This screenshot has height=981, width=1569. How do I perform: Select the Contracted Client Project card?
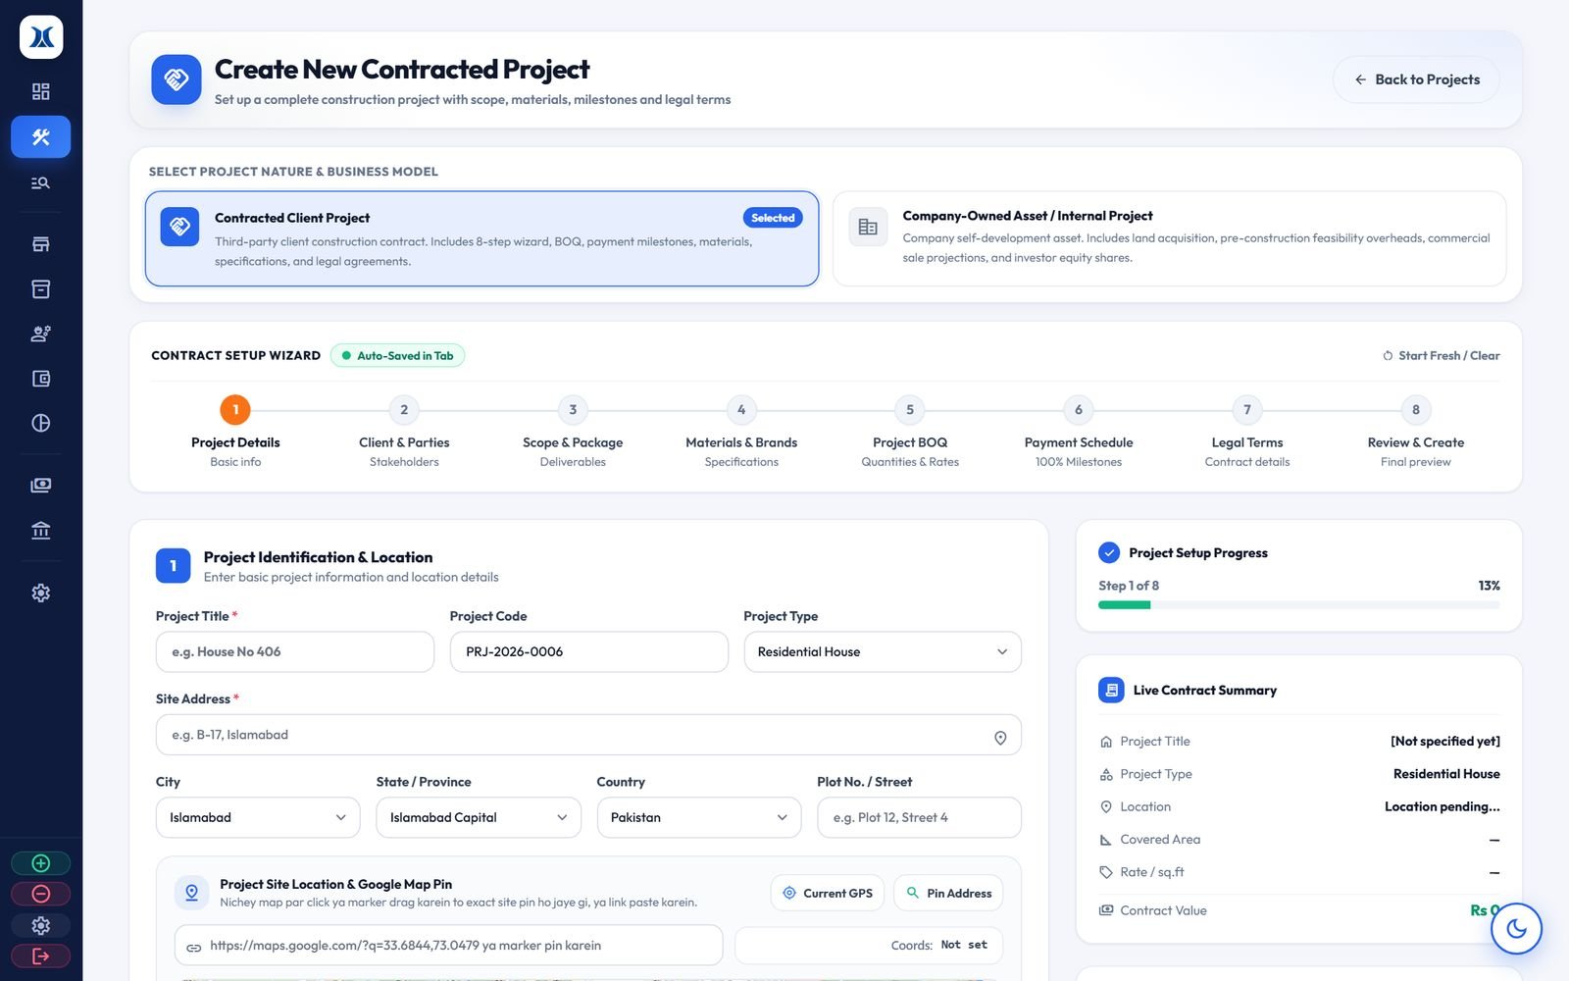click(481, 238)
